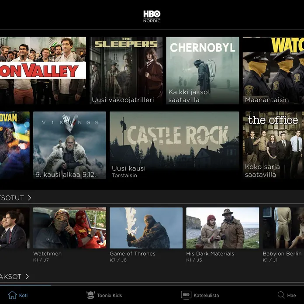Expand the Katsotut row chevron
Viewport: 304px width, 304px height.
(x=29, y=198)
